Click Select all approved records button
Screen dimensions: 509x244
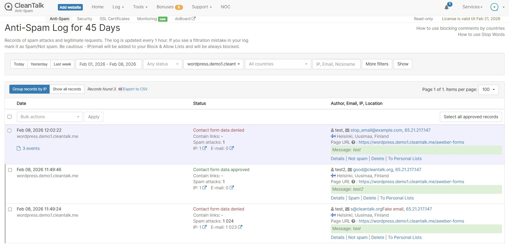click(471, 117)
